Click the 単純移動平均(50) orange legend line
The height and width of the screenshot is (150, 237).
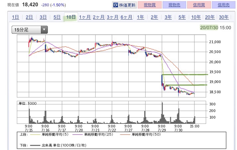125,134
